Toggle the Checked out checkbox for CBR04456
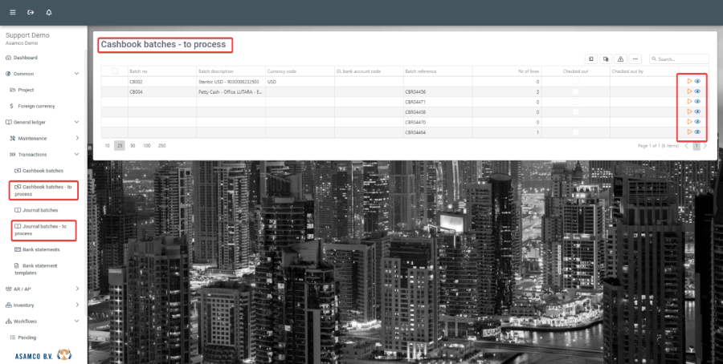The width and height of the screenshot is (723, 364). pos(574,92)
